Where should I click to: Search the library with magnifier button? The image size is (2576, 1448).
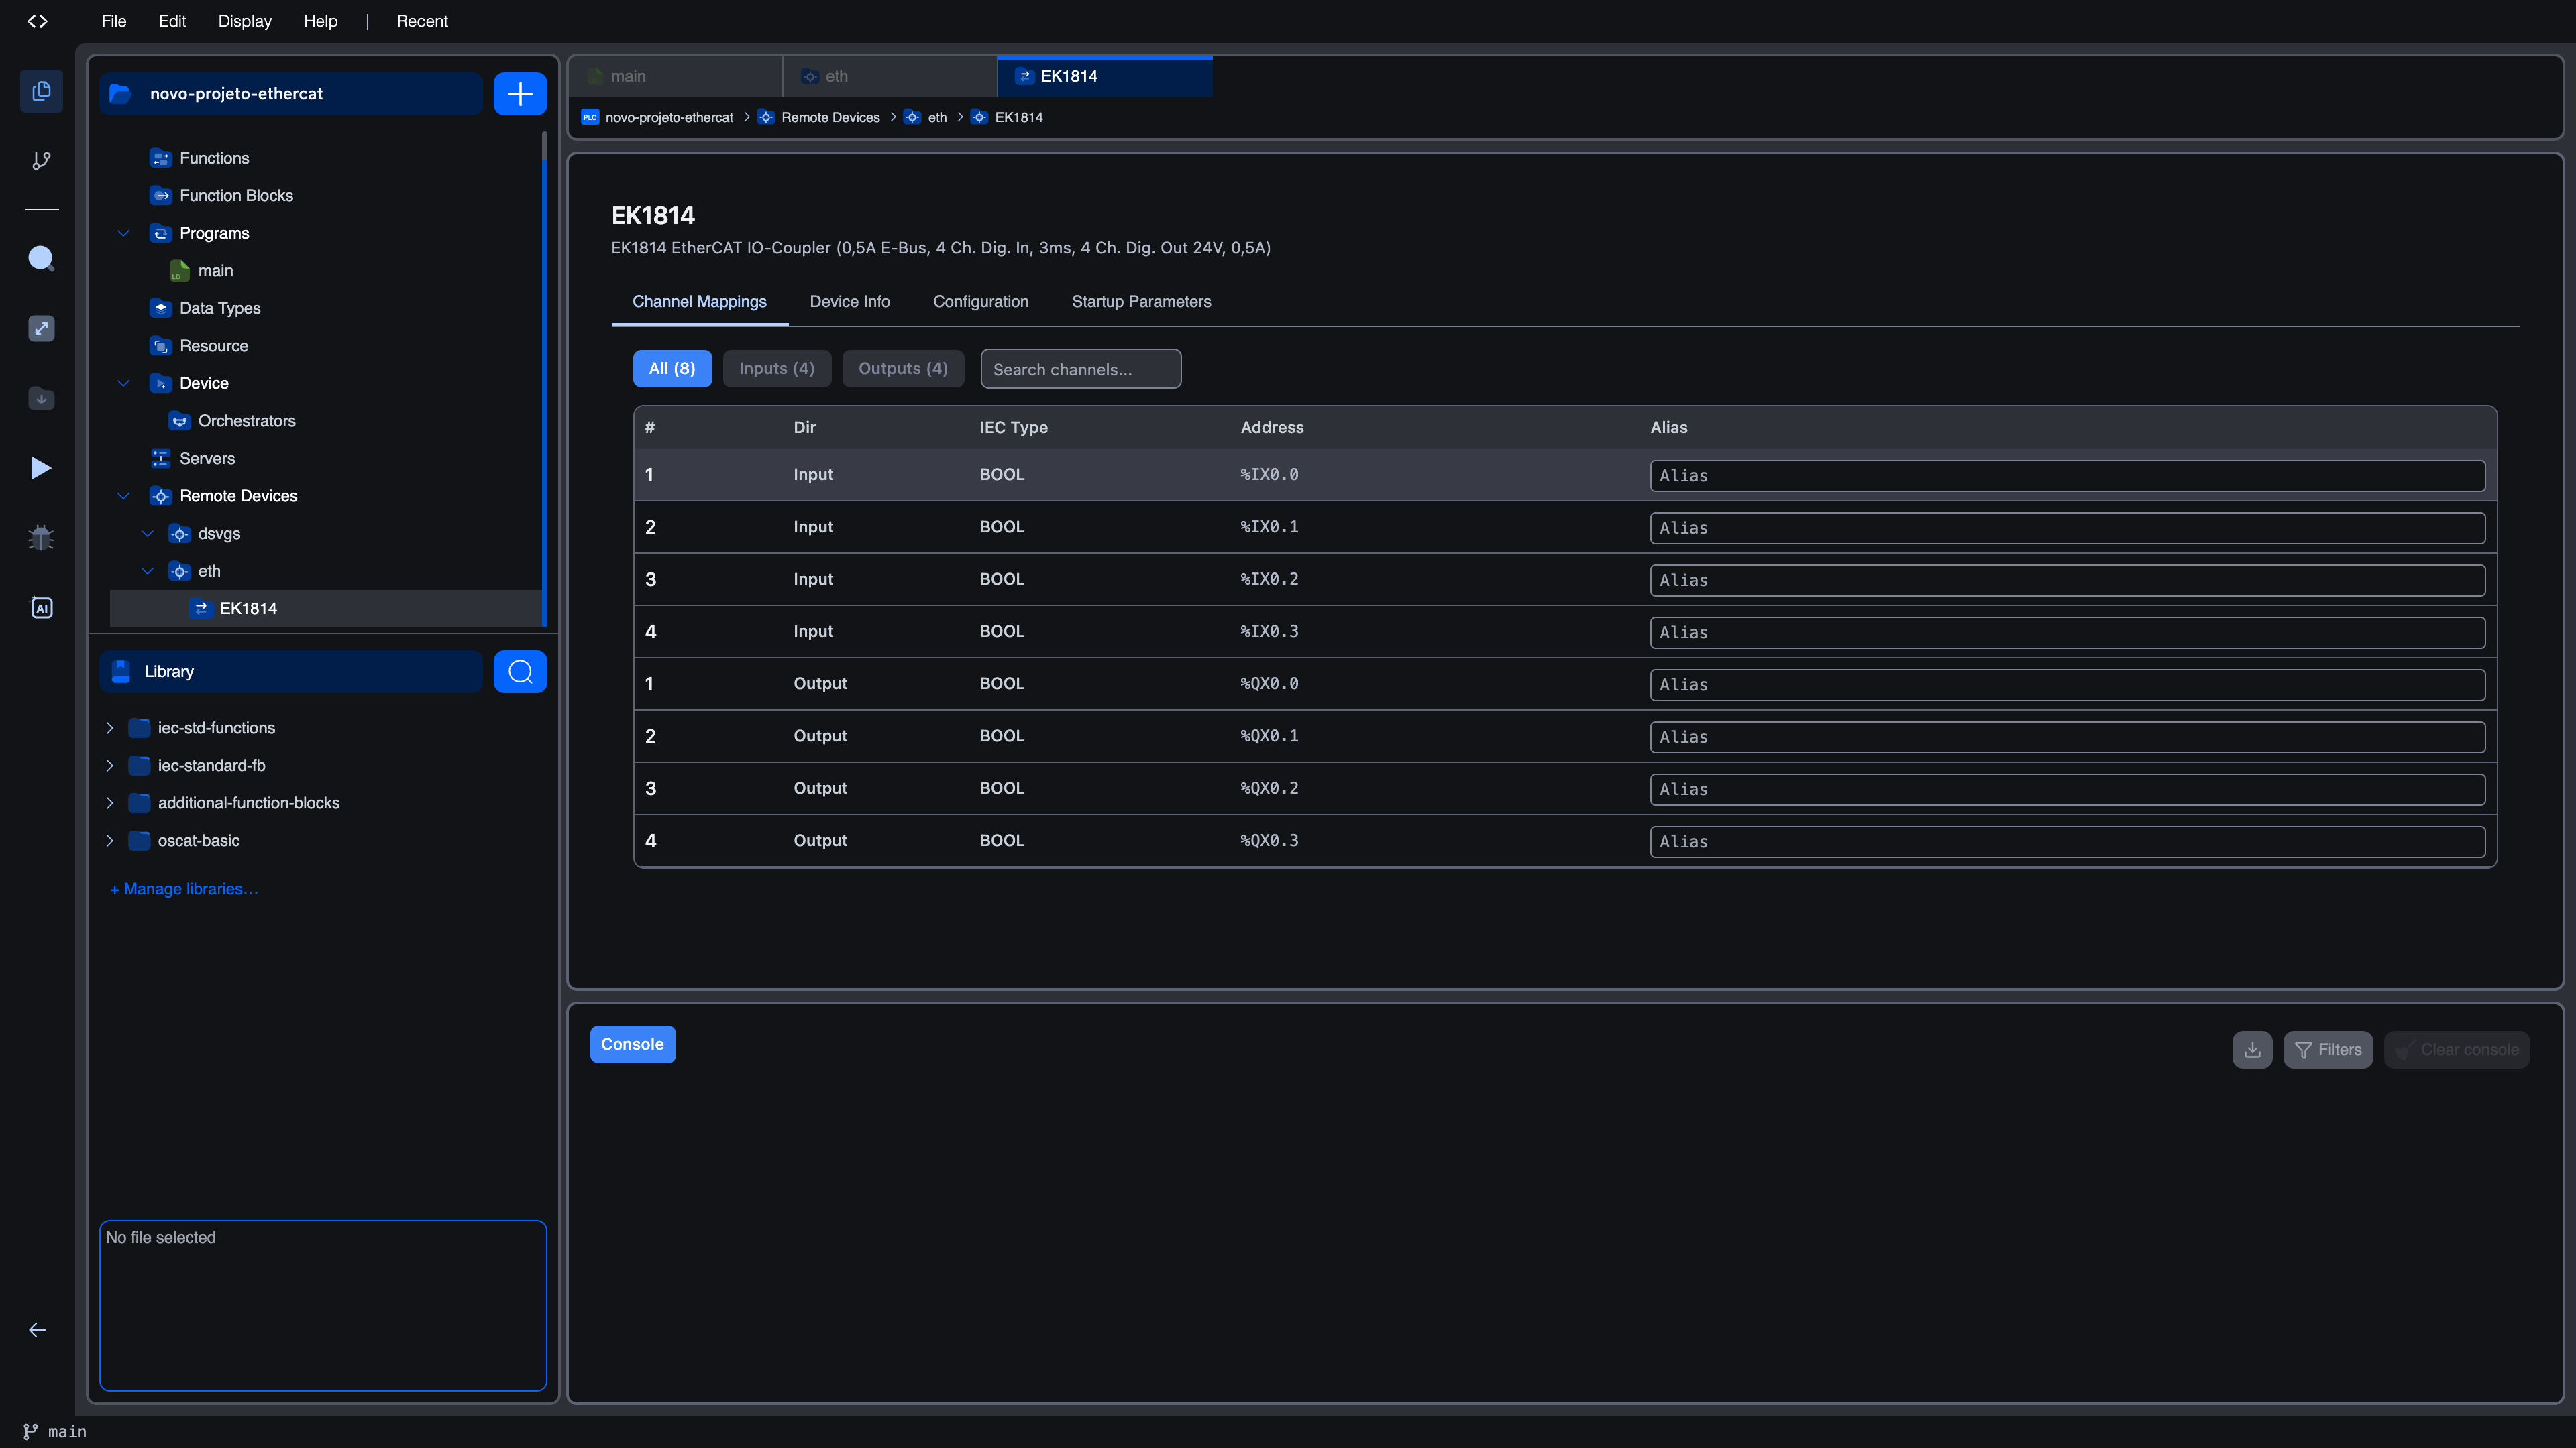[520, 672]
